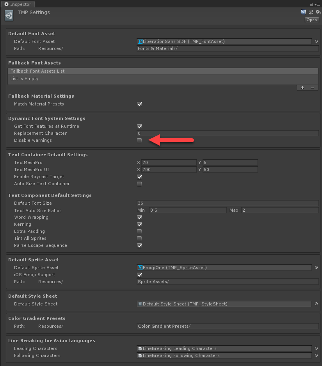Image resolution: width=322 pixels, height=366 pixels.
Task: Open the component help reference icon
Action: coord(304,12)
